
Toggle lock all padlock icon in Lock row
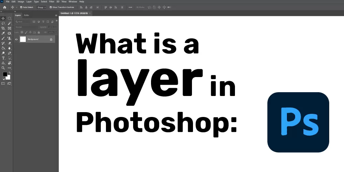point(39,32)
